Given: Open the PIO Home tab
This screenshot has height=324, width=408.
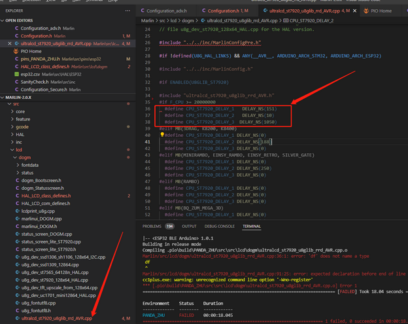Looking at the screenshot, I should click(381, 10).
